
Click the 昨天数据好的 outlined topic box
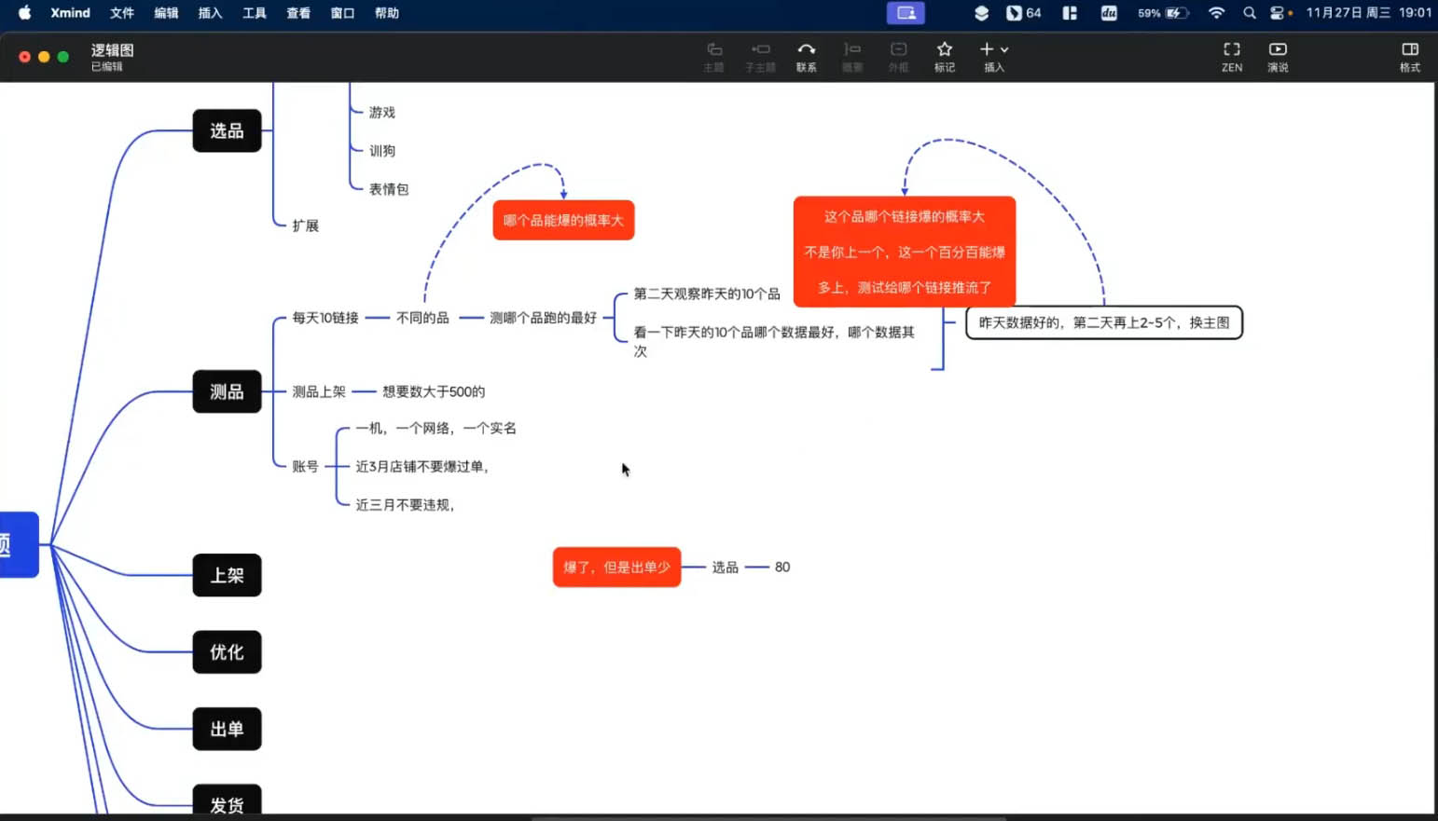point(1104,322)
